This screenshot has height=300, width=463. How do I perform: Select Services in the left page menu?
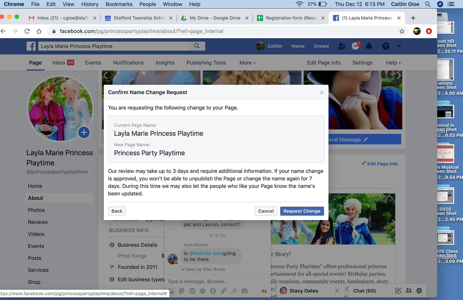(38, 270)
